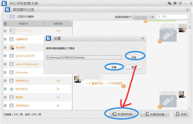Uncheck the 如东汽车站 checkbox
The image size is (193, 124).
point(5,89)
